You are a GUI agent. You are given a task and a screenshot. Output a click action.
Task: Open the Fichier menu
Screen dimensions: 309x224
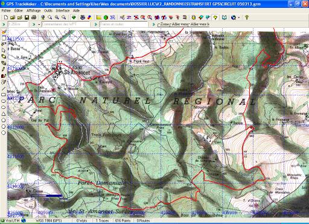(x=6, y=10)
